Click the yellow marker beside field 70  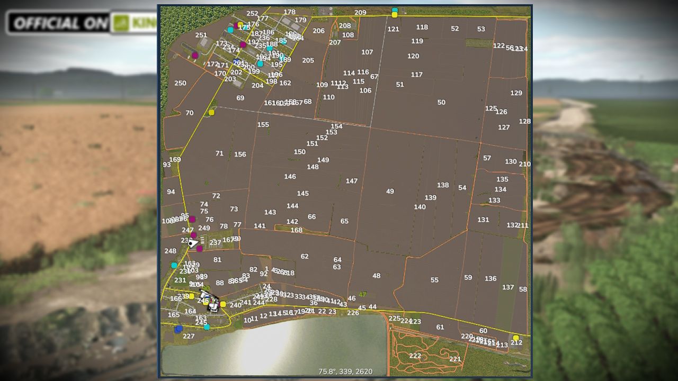(x=211, y=112)
